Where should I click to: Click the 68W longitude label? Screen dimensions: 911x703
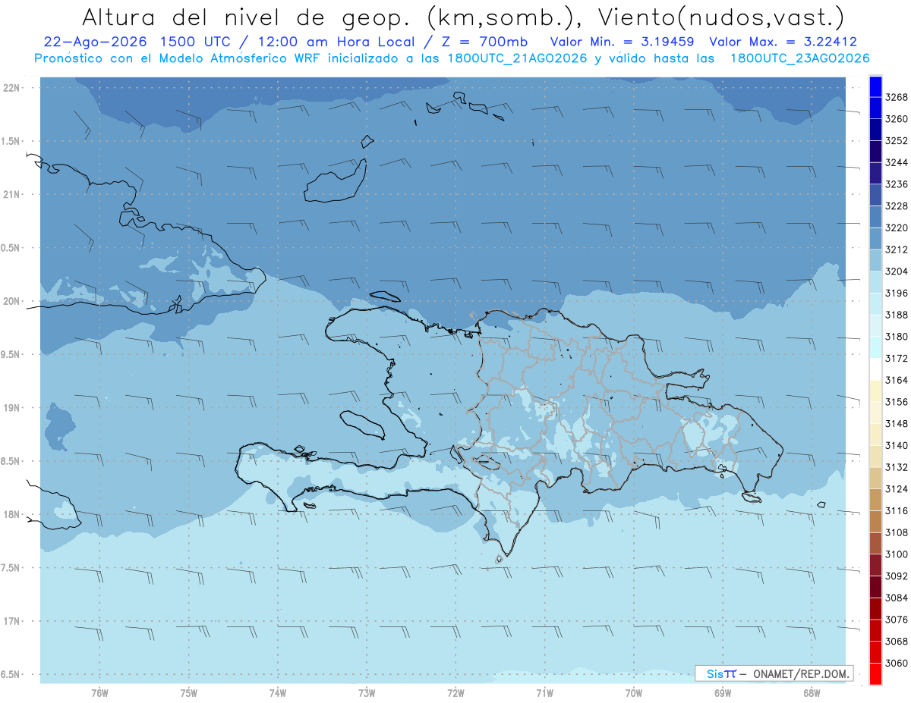pos(812,693)
